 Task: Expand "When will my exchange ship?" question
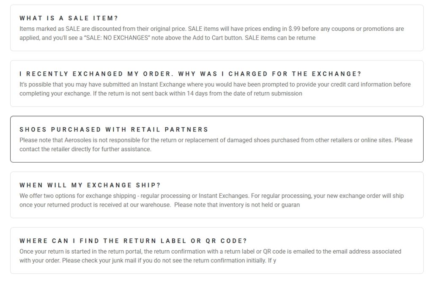[x=90, y=186]
